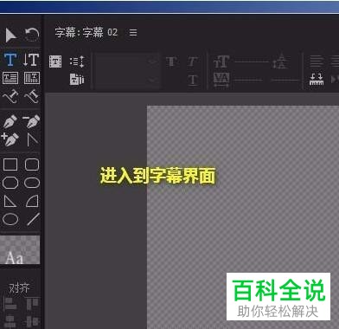Align text left in toolbar
This screenshot has width=339, height=329.
tap(317, 61)
